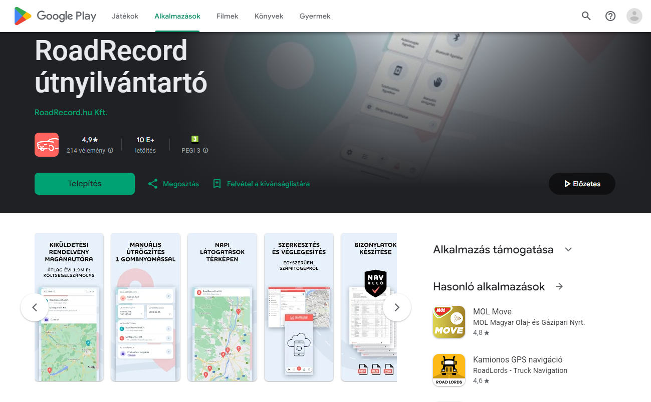Open the account avatar icon
Screen dimensions: 651x402
pos(634,16)
